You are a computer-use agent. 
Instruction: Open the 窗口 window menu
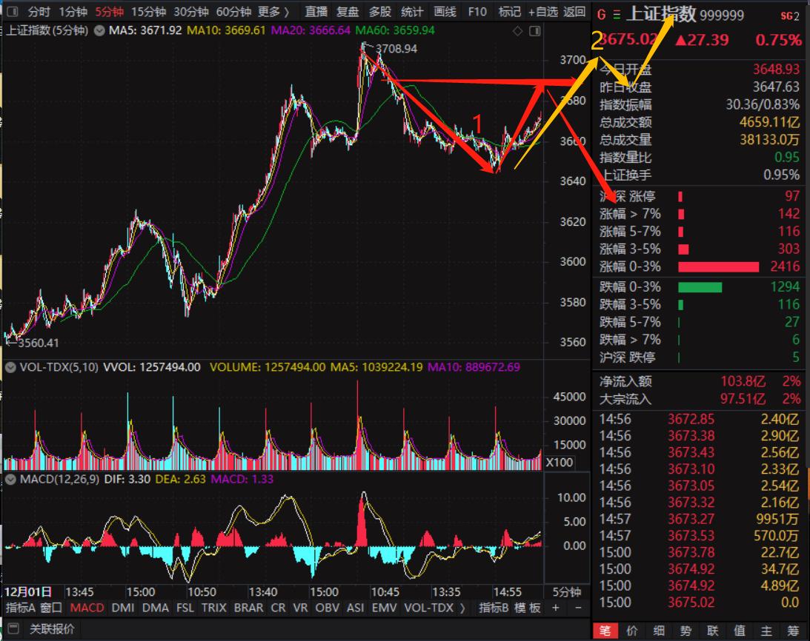(x=51, y=608)
